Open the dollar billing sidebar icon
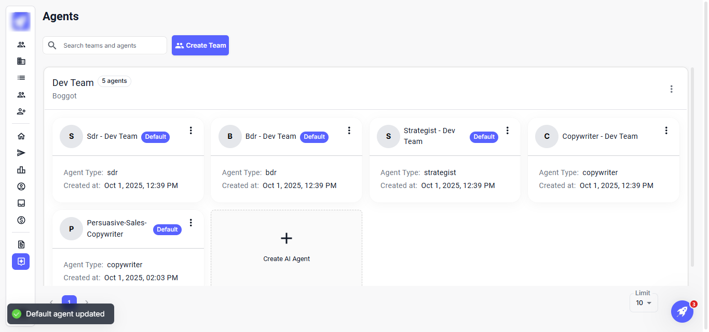This screenshot has height=332, width=709. (21, 220)
